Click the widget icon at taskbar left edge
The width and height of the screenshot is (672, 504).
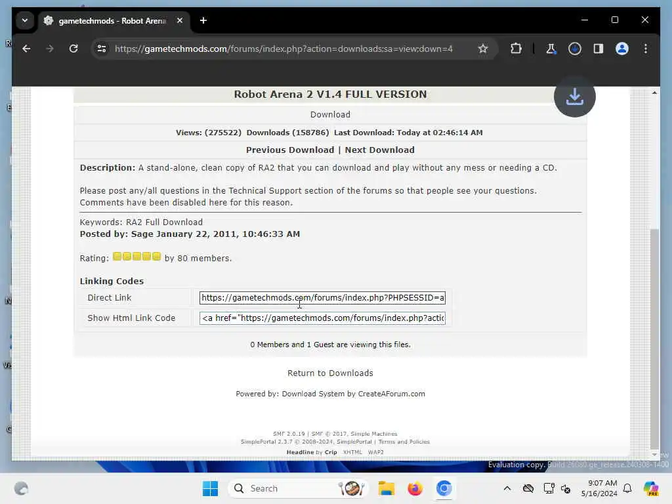(x=21, y=488)
